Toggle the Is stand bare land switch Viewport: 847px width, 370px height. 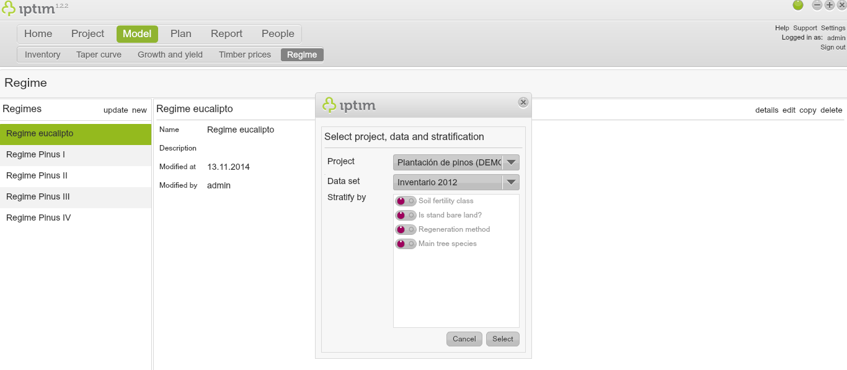pos(406,215)
